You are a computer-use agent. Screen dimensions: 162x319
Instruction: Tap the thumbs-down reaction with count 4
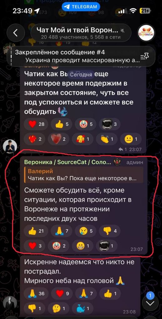(x=110, y=231)
